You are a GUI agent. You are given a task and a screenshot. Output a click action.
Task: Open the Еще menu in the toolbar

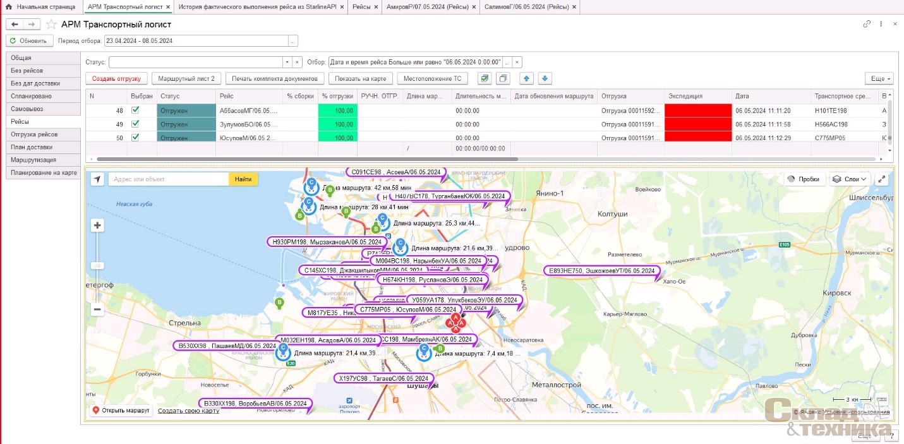point(878,79)
